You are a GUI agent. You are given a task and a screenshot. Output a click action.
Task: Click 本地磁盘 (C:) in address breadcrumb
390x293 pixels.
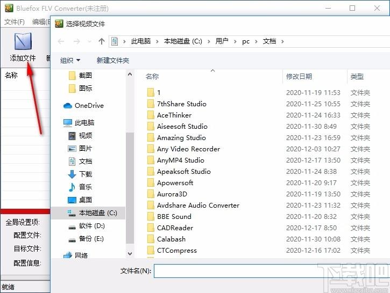pos(183,41)
